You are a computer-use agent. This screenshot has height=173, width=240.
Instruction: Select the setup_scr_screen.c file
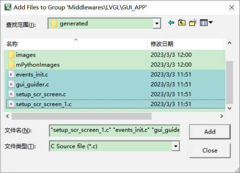point(41,95)
